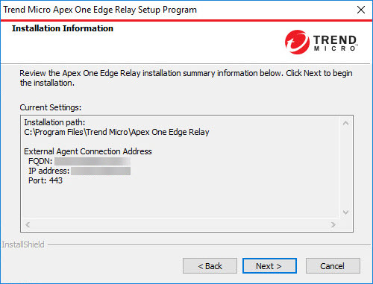Click the scroll left arrow in settings box

pos(28,224)
